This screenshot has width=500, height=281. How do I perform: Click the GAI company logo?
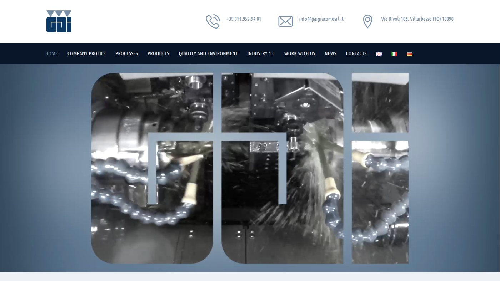[x=59, y=21]
